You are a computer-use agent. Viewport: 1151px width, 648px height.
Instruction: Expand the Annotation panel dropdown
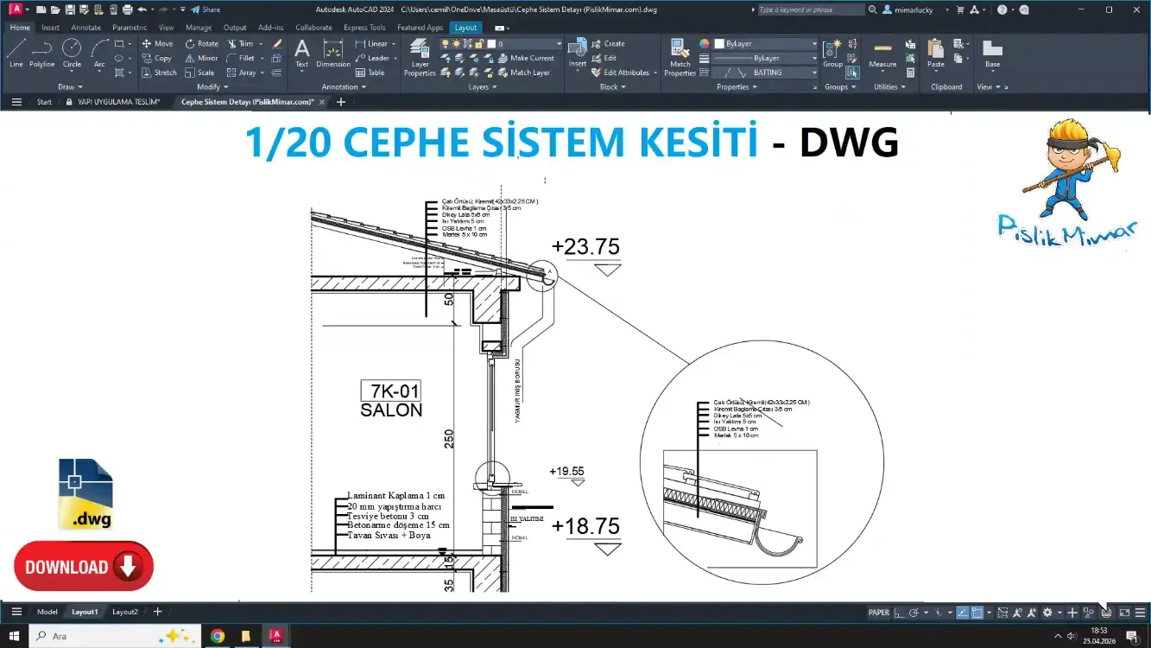344,86
